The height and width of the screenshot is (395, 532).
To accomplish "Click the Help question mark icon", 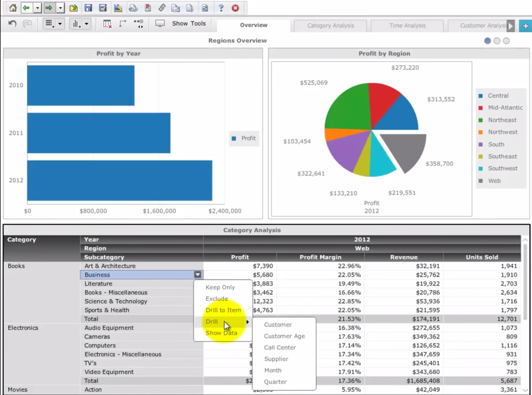I will click(x=221, y=8).
